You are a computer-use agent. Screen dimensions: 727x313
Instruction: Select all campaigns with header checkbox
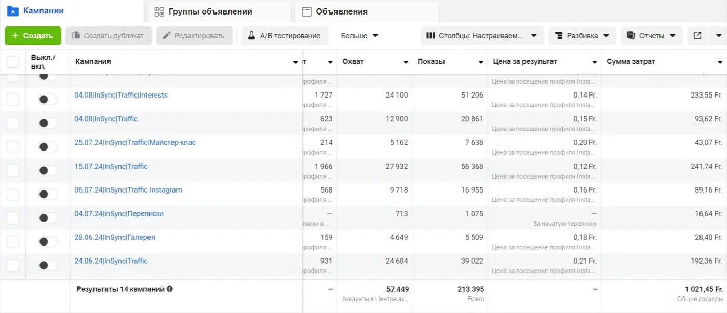tap(13, 62)
